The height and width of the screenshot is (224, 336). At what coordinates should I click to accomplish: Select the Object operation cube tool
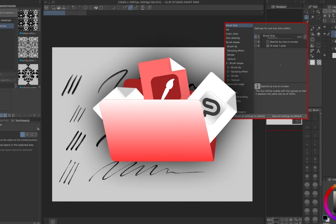pyautogui.click(x=318, y=12)
